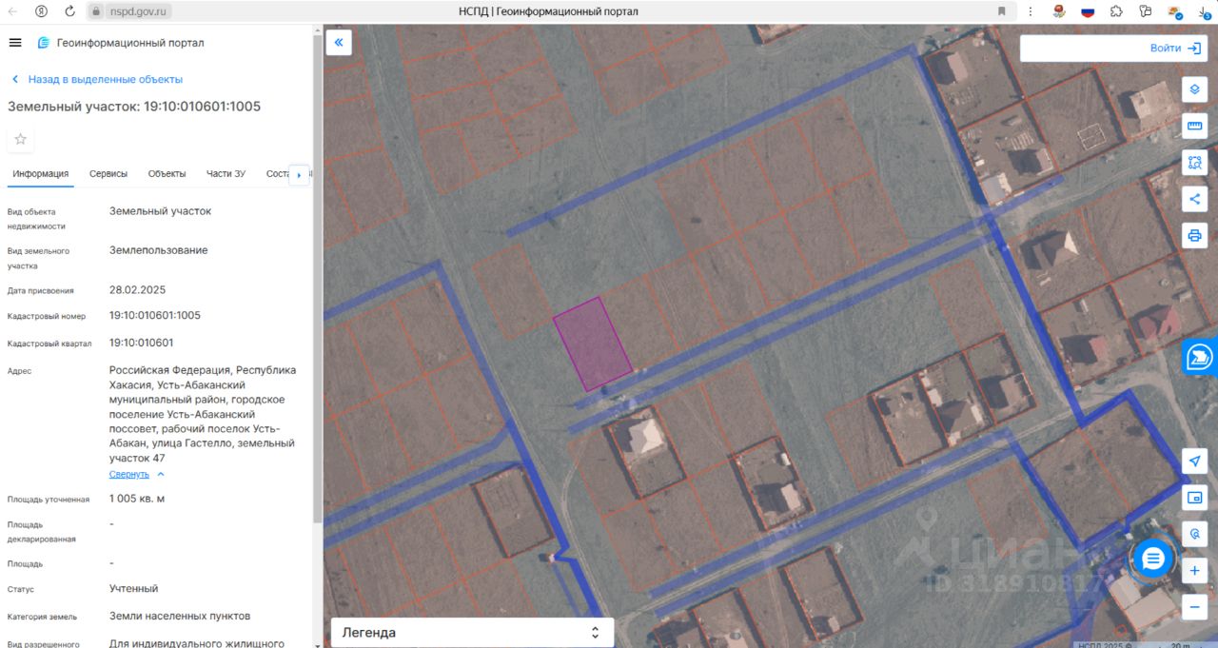Image resolution: width=1218 pixels, height=648 pixels.
Task: Click the Учтенный status value
Action: click(x=133, y=588)
